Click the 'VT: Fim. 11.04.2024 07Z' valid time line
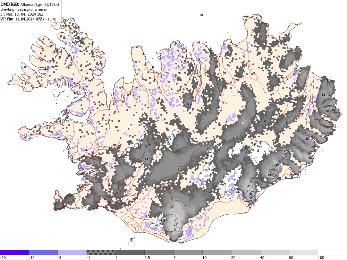The width and height of the screenshot is (347, 260). (28, 19)
